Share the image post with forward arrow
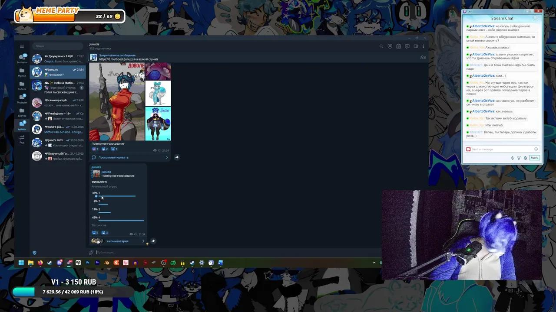556x312 pixels. (177, 157)
